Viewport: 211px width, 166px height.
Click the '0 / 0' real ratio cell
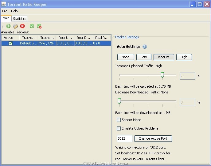pos(102,43)
